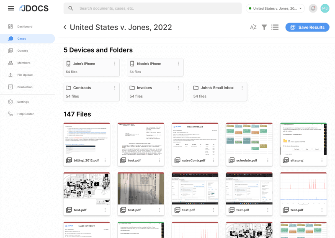The width and height of the screenshot is (335, 238).
Task: Switch to list view icon
Action: point(275,27)
